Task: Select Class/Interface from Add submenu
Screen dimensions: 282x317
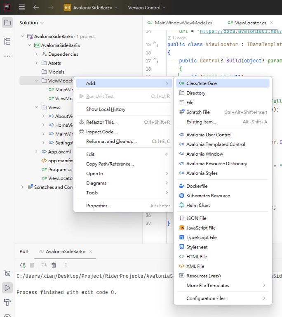Action: (223, 83)
